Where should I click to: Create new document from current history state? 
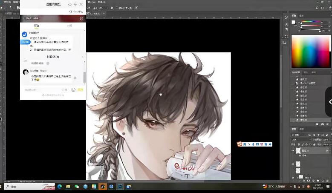pyautogui.click(x=317, y=124)
